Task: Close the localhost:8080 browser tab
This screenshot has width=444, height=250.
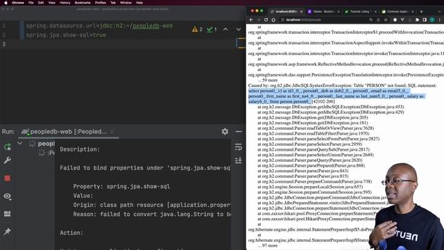Action: 301,12
